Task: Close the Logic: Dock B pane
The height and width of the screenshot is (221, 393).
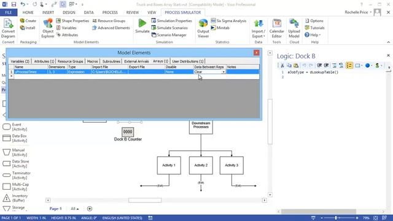Action: [388, 55]
